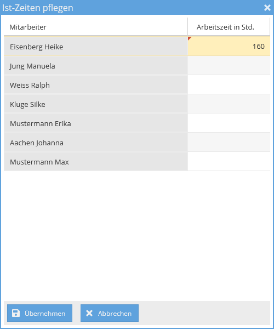Click the Übernehmen button
Screen dimensions: 274x329
39,313
